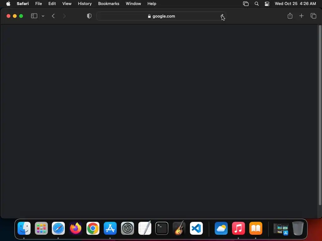Enter full screen with the green button
The image size is (322, 241).
coord(21,16)
